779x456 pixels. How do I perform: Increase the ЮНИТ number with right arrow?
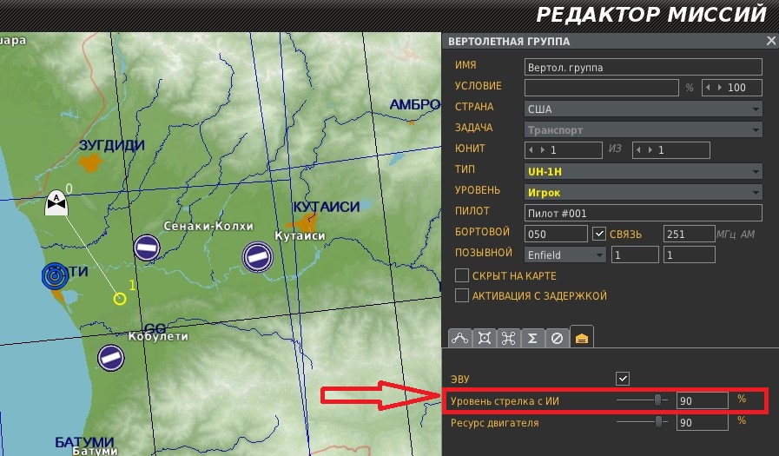[x=542, y=150]
